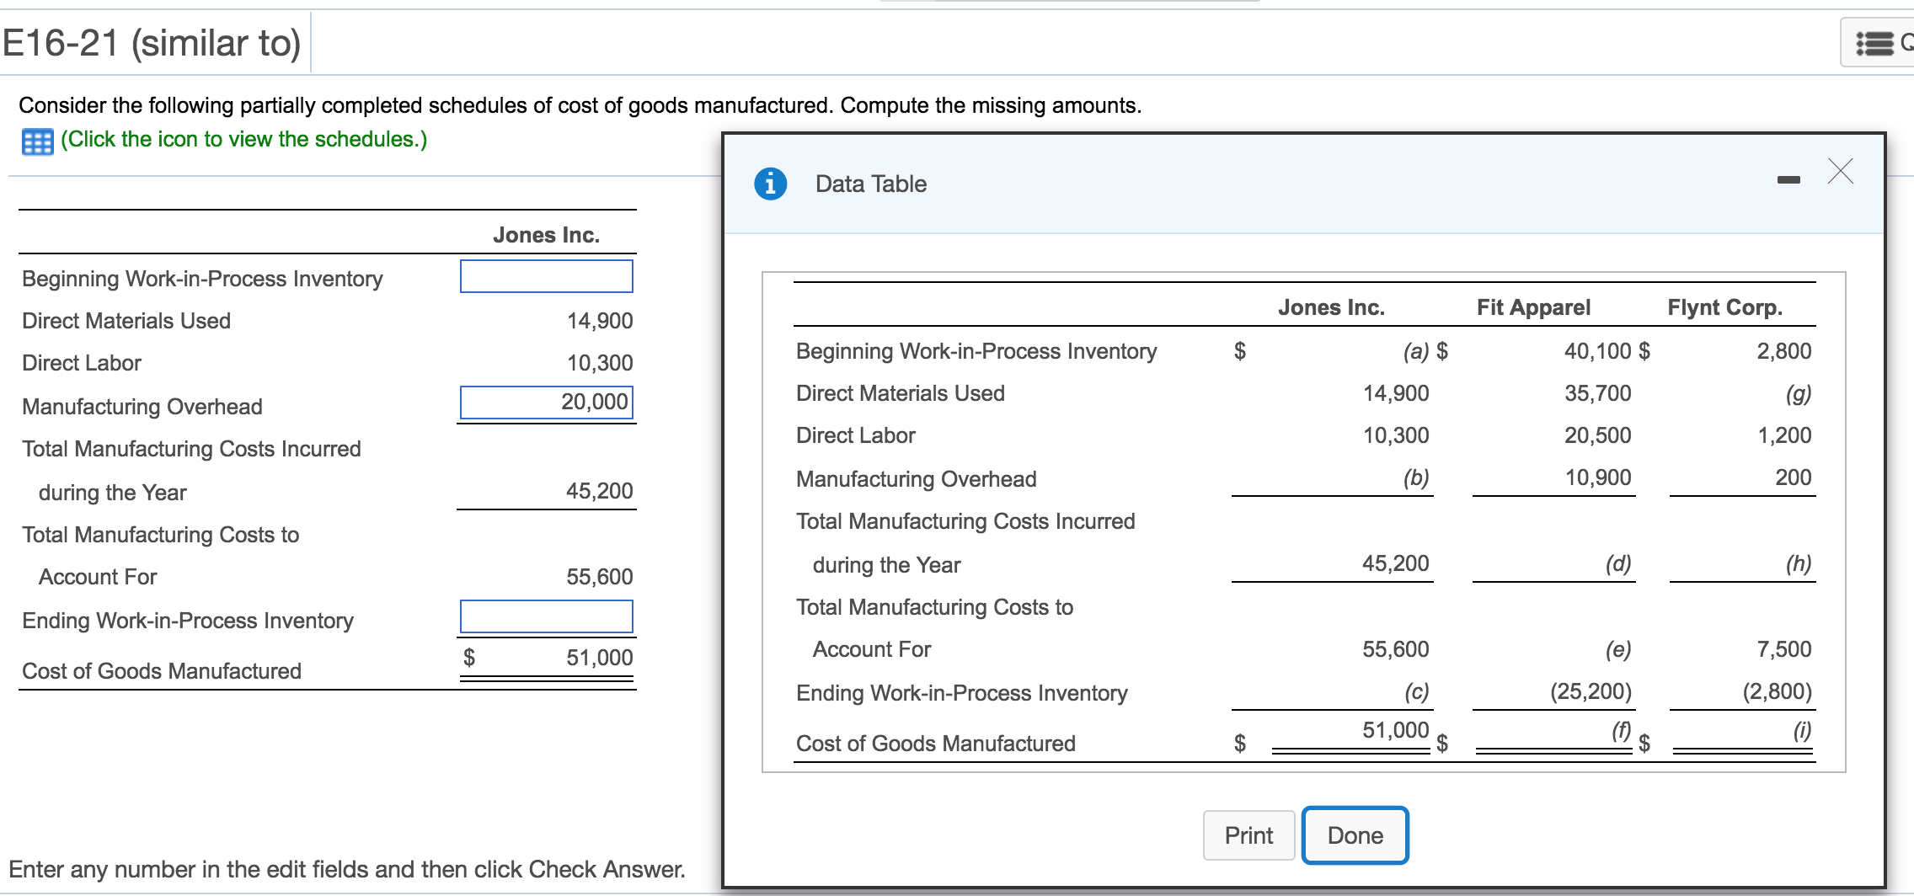Image resolution: width=1914 pixels, height=896 pixels.
Task: Minimize the Data Table dialog
Action: [1788, 179]
